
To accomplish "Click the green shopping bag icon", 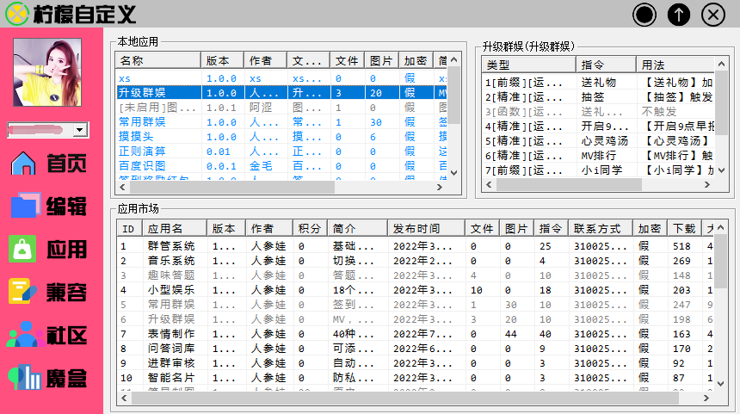I will [x=22, y=249].
